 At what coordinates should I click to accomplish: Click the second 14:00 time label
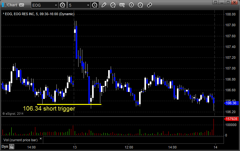coord(172,147)
